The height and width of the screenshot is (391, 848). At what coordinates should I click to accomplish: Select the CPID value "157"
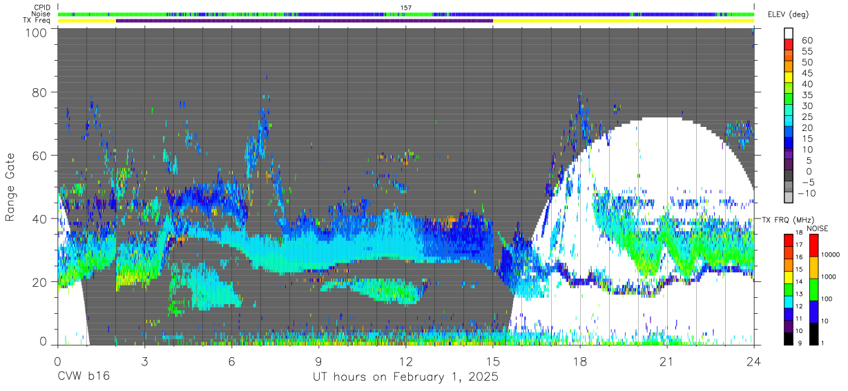[x=406, y=8]
